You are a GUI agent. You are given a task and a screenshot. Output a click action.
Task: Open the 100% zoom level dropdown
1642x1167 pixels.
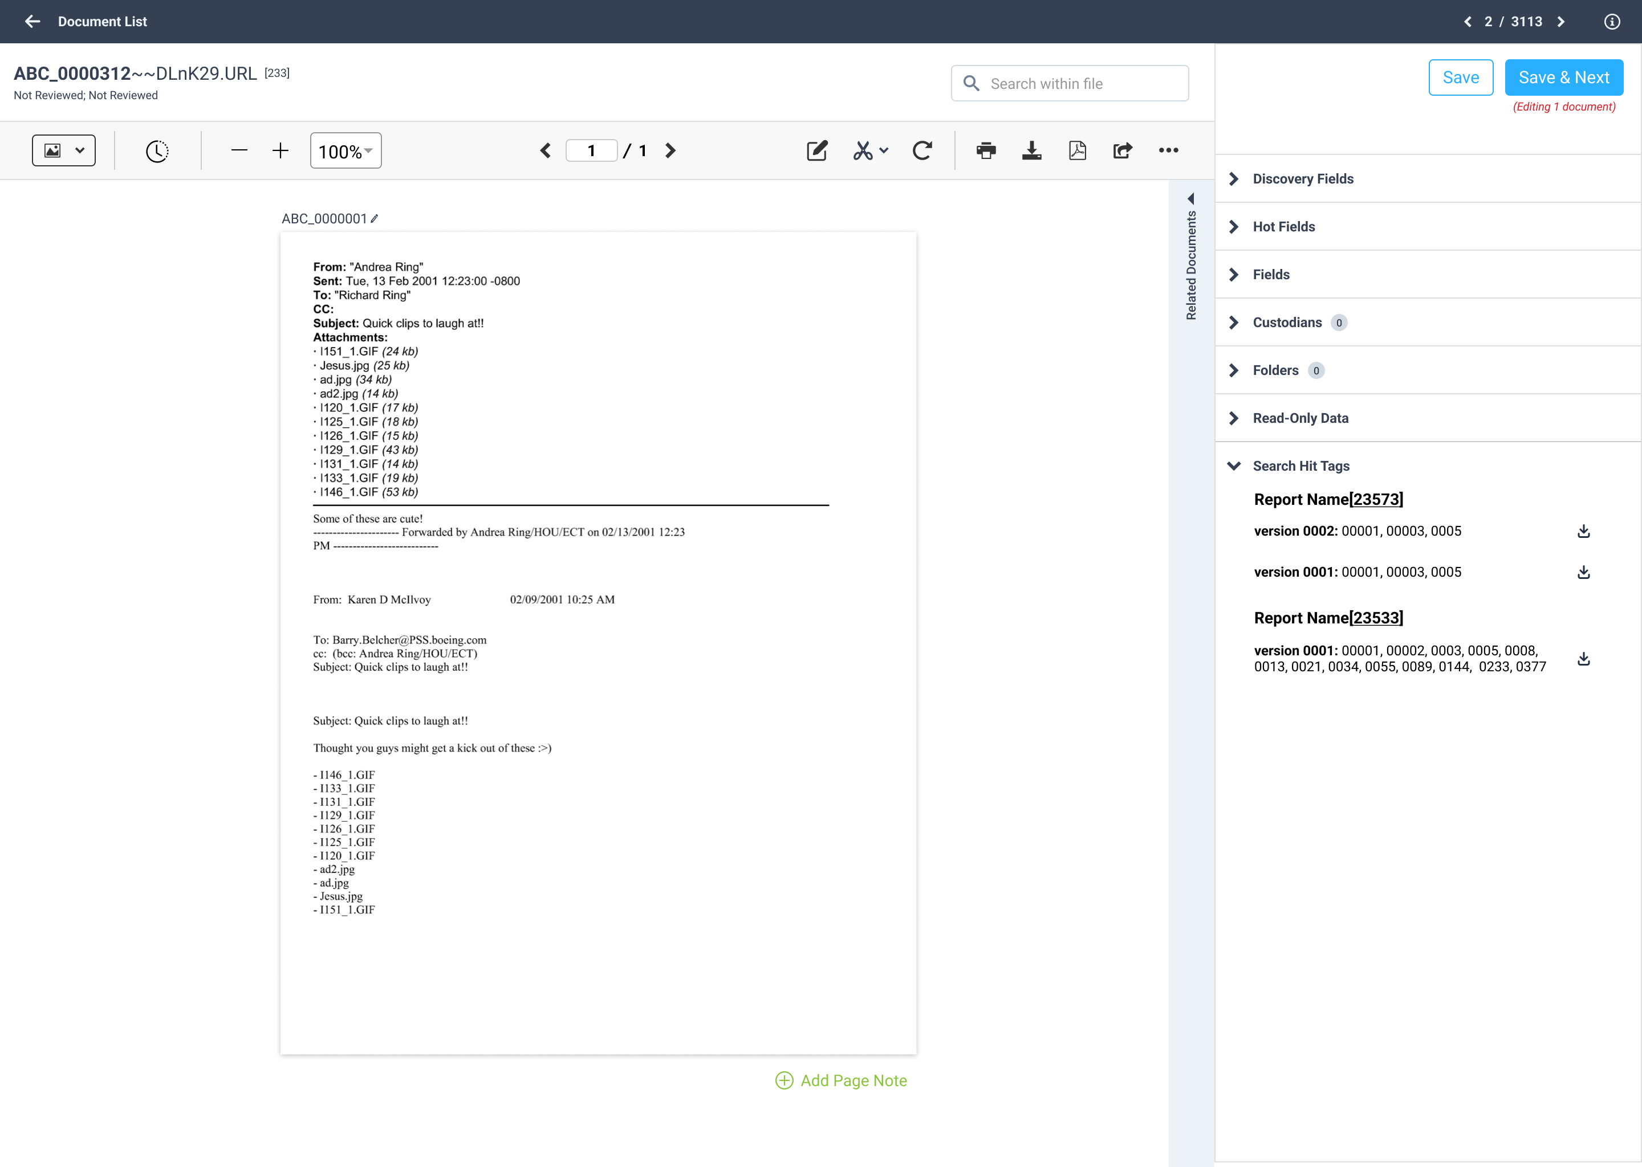coord(345,151)
